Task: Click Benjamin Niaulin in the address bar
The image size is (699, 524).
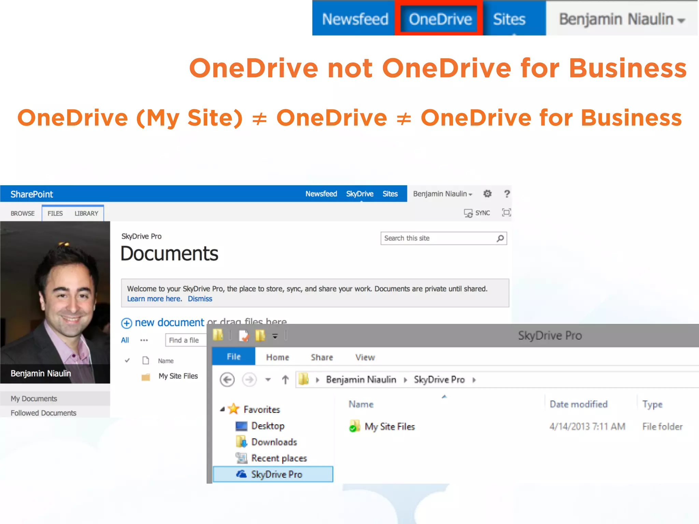Action: coord(361,380)
